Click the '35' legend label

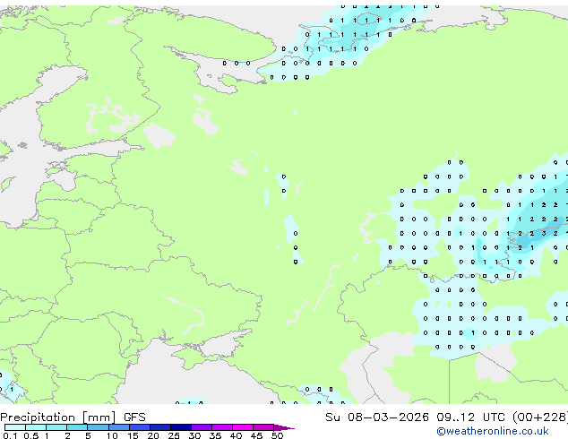[215, 435]
